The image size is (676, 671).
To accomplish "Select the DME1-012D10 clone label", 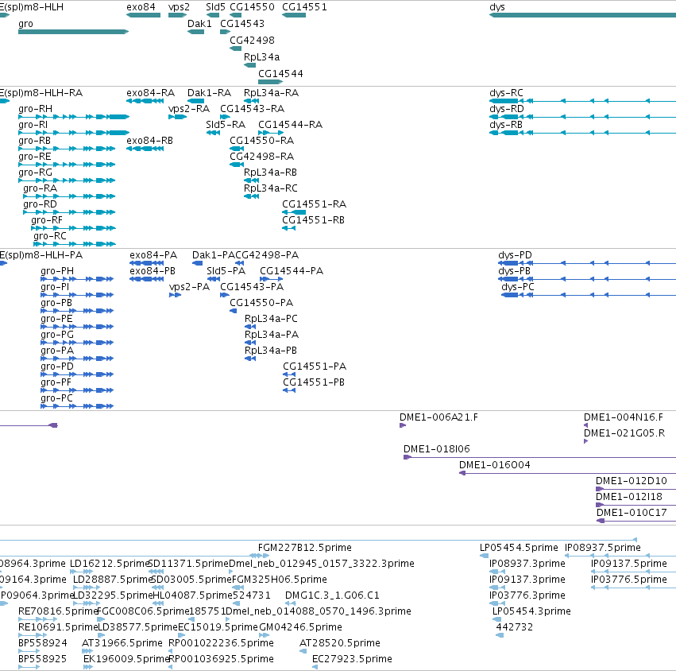I will tap(632, 481).
